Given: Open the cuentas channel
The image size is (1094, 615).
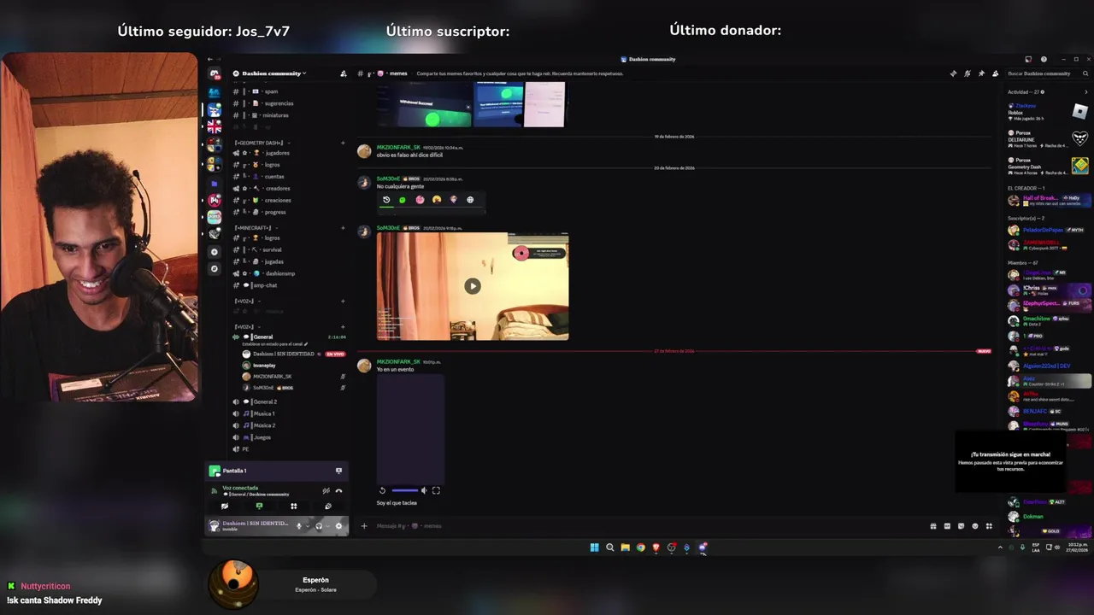Looking at the screenshot, I should [274, 177].
